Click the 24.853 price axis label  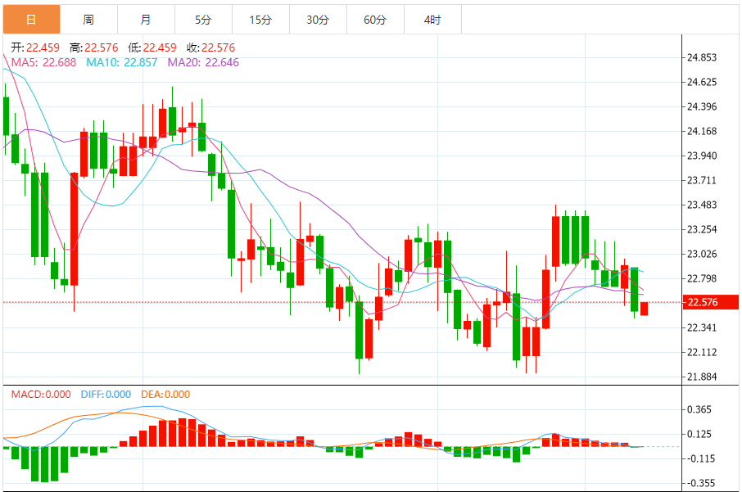pyautogui.click(x=702, y=58)
